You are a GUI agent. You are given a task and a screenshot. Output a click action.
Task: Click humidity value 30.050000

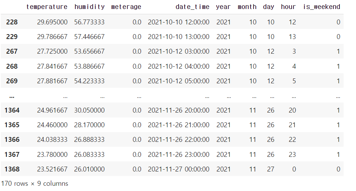[89, 110]
